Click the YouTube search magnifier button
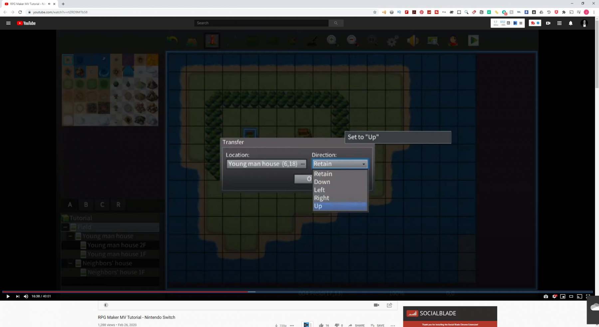The image size is (599, 327). pyautogui.click(x=336, y=23)
